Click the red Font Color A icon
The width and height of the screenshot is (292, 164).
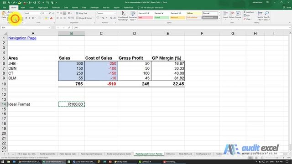(52, 18)
